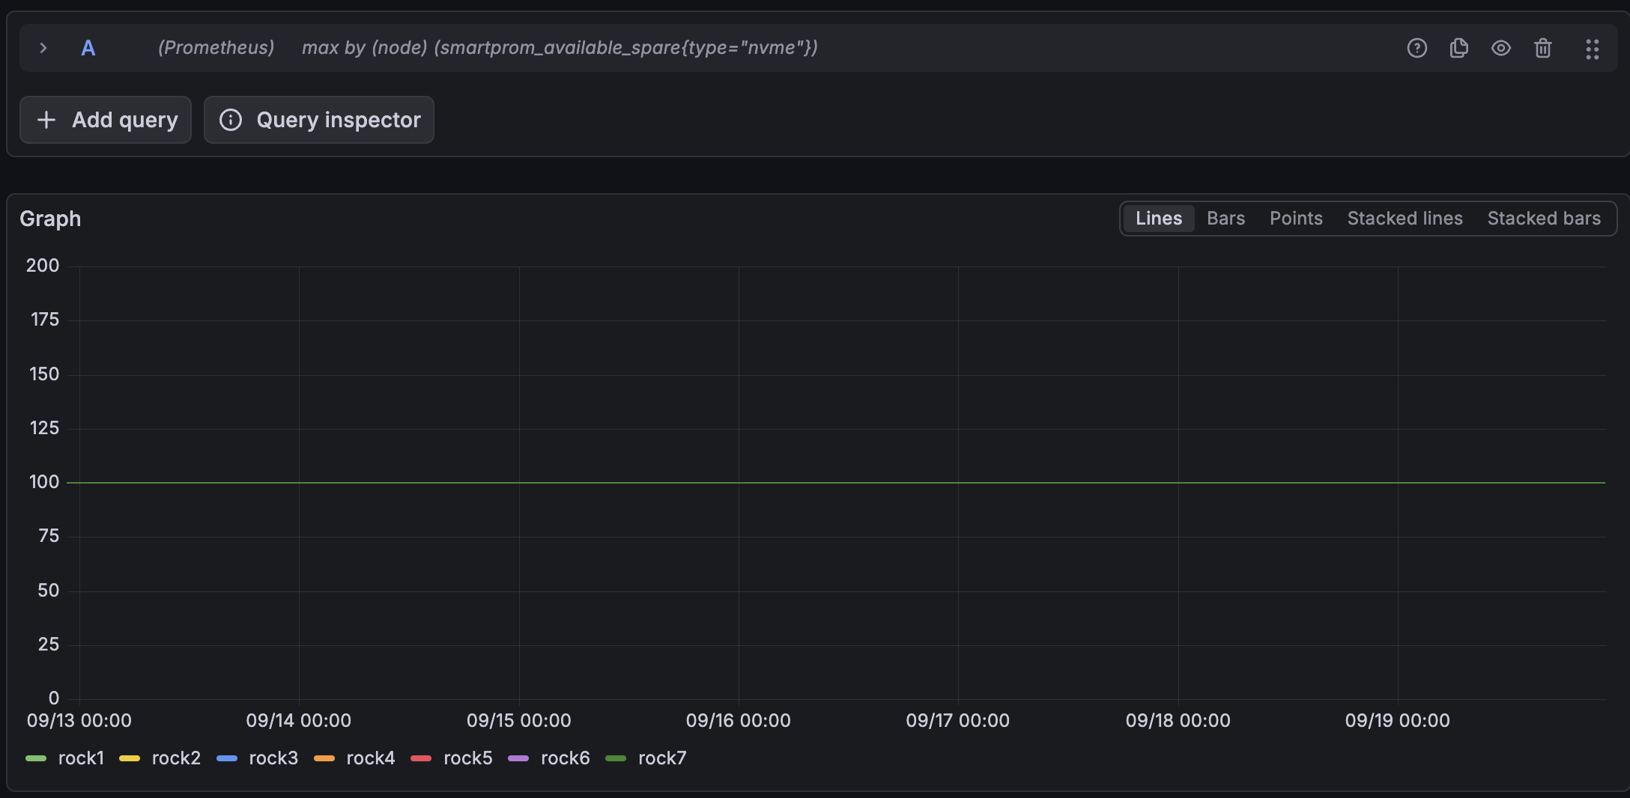Select the rock3 series legend label
The image size is (1630, 798).
point(273,758)
